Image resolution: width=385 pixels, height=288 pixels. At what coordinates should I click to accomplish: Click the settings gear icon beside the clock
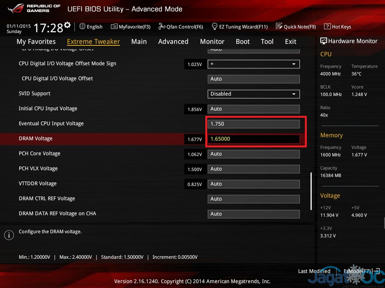pyautogui.click(x=67, y=25)
